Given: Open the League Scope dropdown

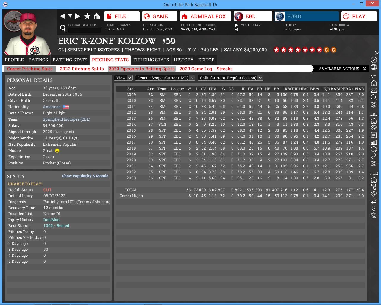Looking at the screenshot, I should pyautogui.click(x=165, y=78).
